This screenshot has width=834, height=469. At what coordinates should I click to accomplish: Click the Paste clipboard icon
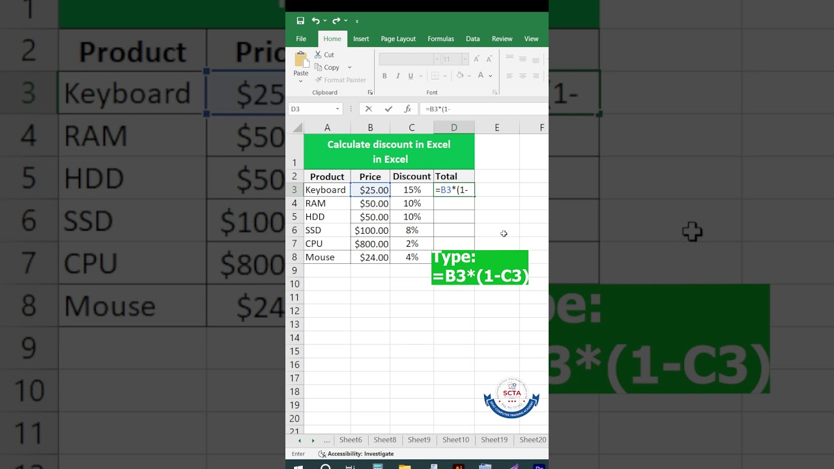point(301,60)
